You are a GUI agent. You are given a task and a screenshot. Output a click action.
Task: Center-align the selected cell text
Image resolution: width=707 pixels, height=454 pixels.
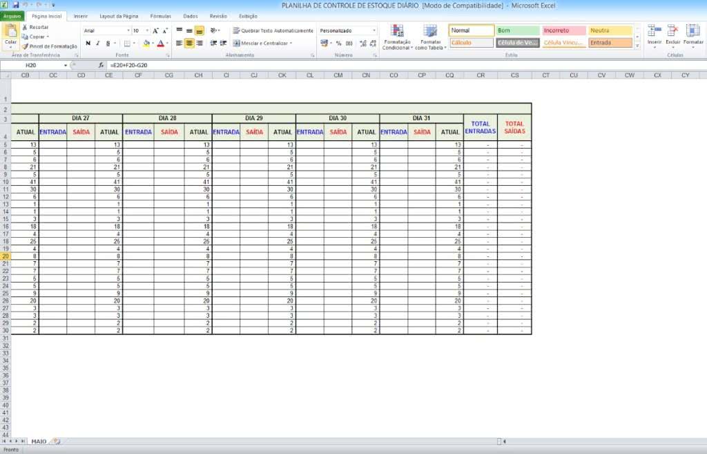[x=189, y=44]
